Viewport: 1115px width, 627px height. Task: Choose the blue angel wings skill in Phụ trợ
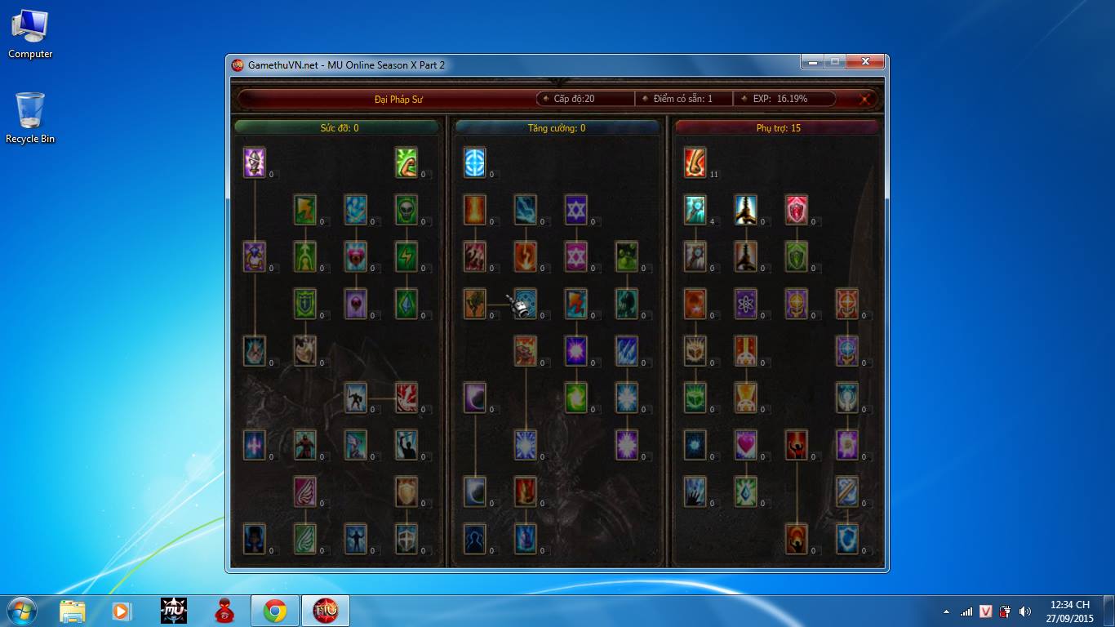tap(847, 398)
